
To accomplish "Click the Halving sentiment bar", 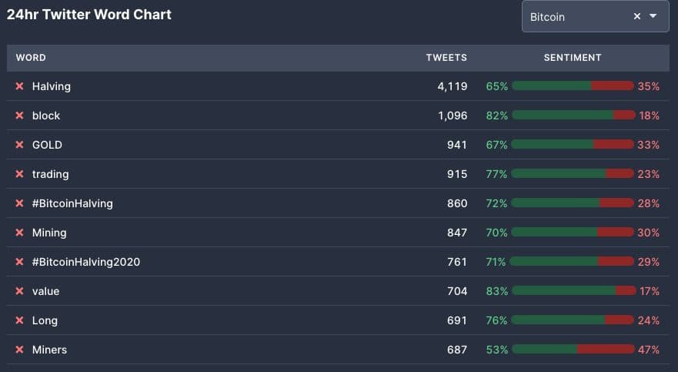I will tap(573, 86).
